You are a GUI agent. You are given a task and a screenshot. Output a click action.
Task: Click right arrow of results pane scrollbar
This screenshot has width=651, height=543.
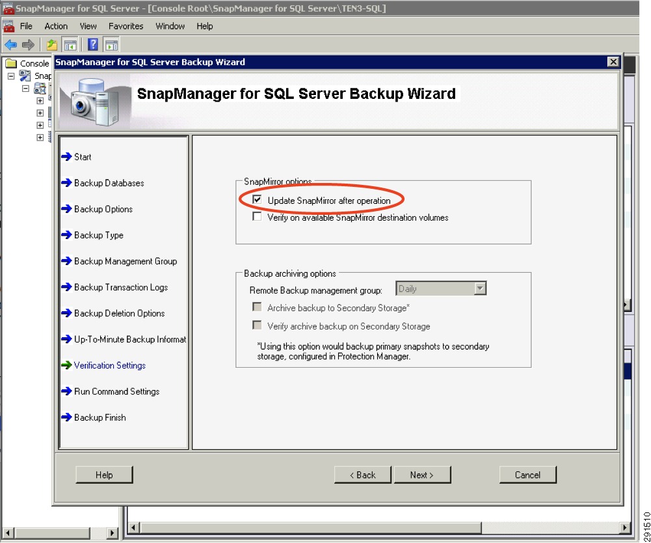(625, 528)
